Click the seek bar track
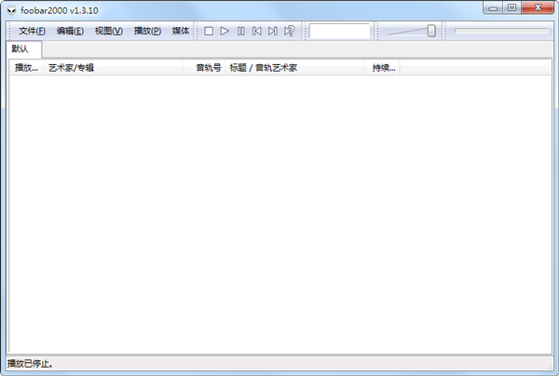The image size is (559, 376). [501, 32]
